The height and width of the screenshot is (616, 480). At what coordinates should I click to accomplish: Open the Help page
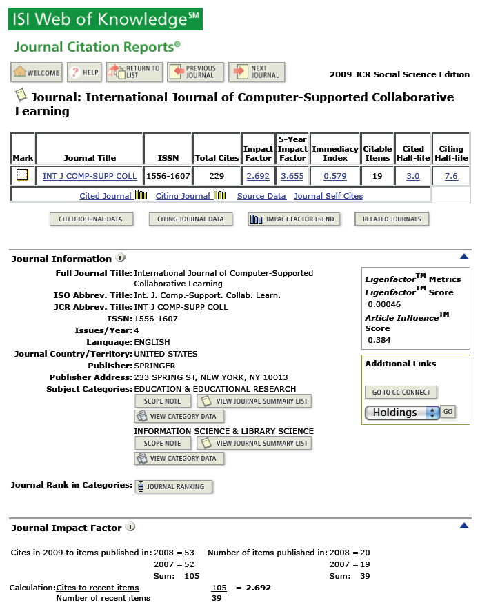coord(84,72)
